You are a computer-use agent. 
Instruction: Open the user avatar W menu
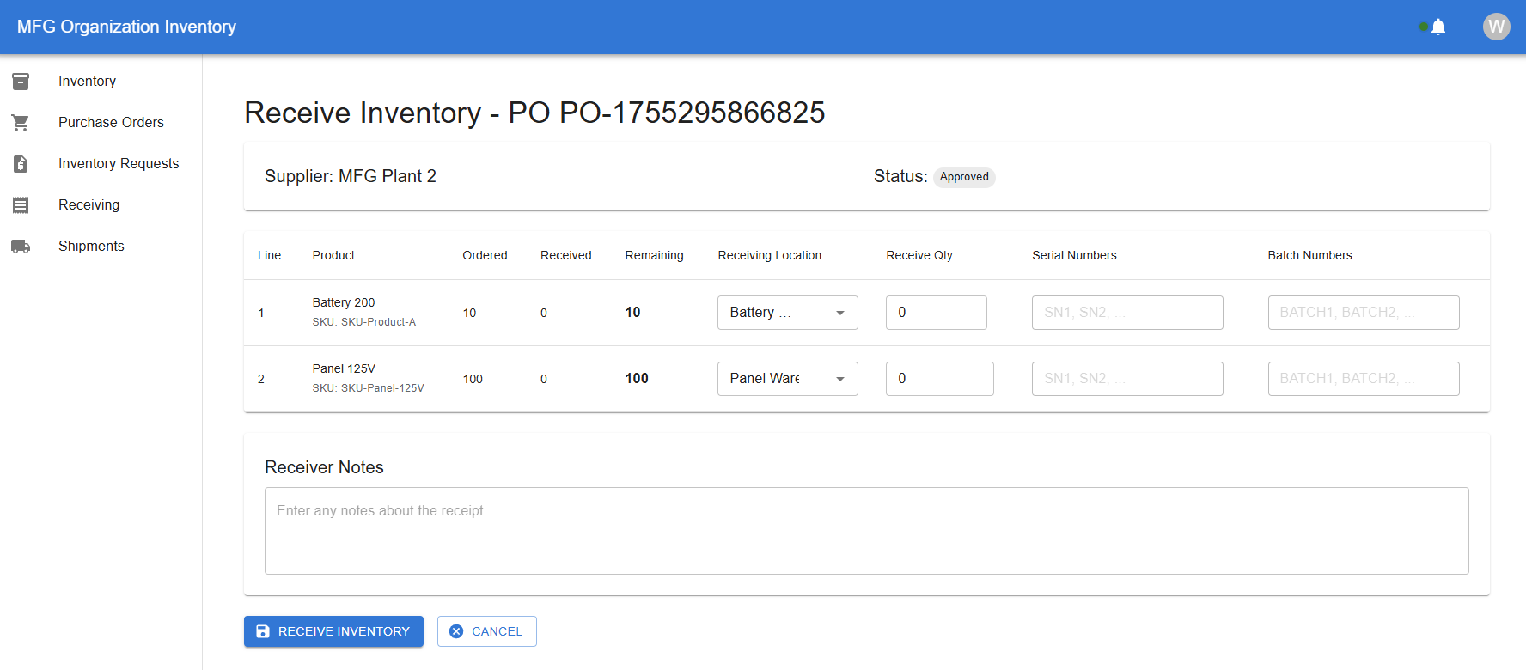coord(1496,27)
